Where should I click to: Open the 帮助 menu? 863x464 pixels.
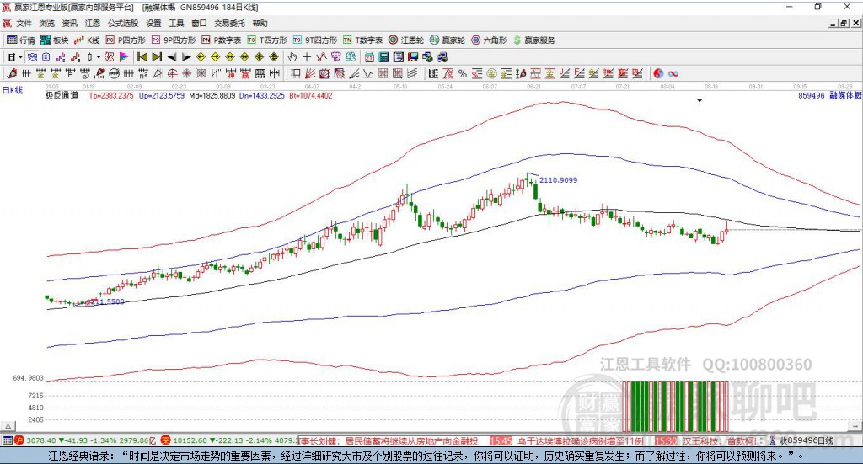pos(260,23)
